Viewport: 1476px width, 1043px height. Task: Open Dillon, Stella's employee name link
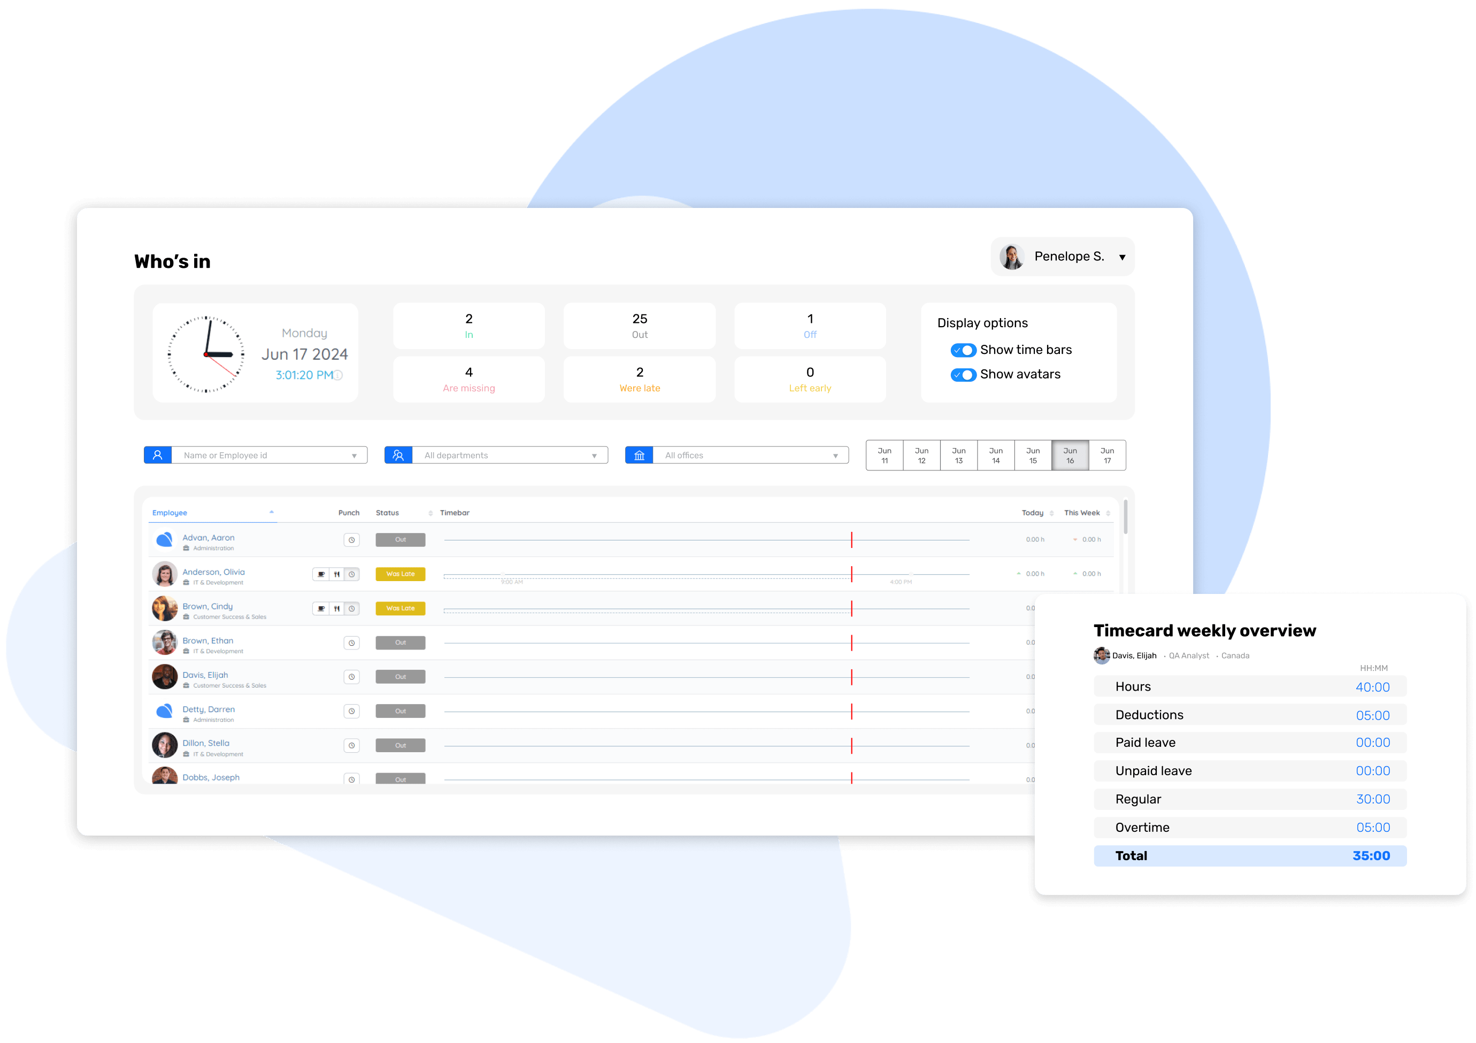(206, 743)
